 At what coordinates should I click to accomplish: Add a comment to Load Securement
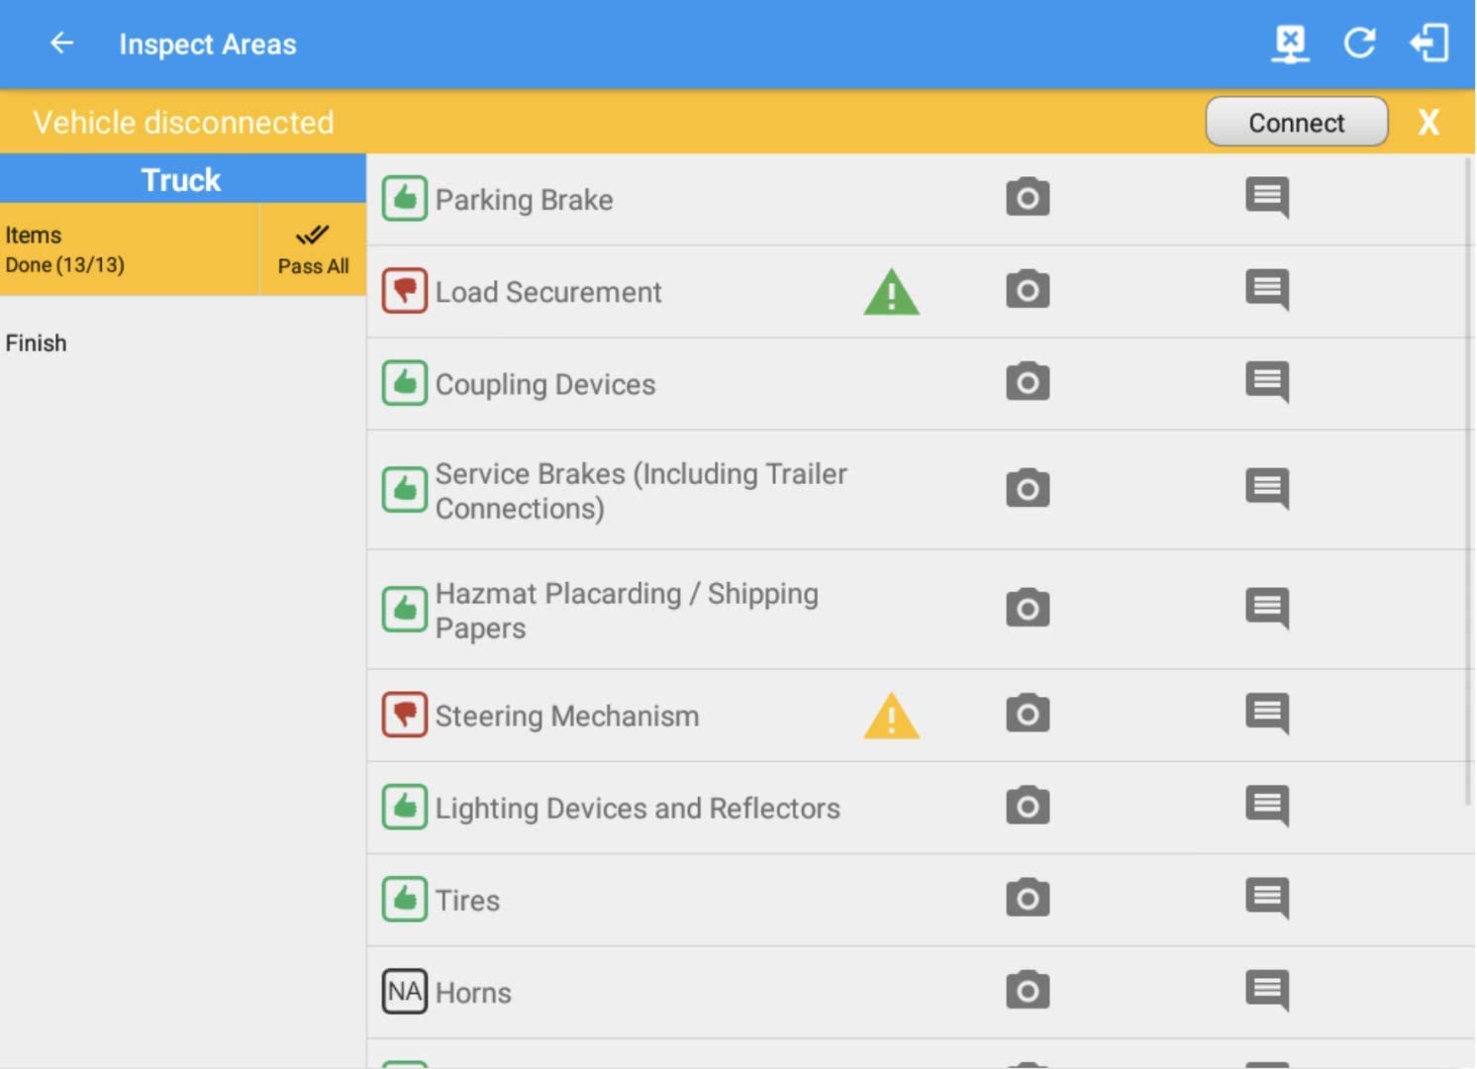pos(1267,290)
